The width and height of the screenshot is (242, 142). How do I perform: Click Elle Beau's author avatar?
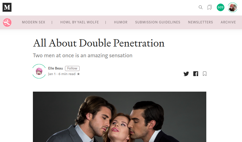click(39, 71)
